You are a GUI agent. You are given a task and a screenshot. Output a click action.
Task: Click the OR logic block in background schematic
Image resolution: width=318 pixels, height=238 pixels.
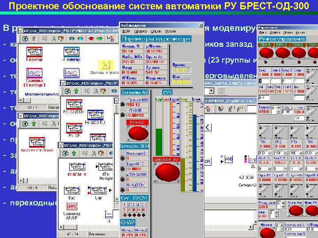pyautogui.click(x=207, y=161)
